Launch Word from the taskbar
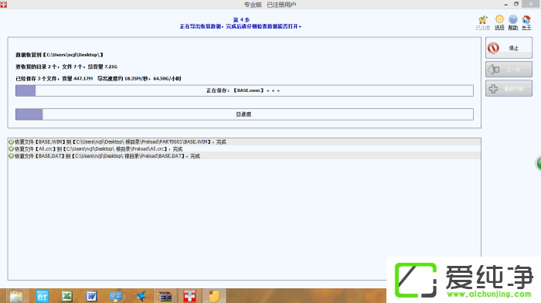The image size is (541, 303). point(91,296)
